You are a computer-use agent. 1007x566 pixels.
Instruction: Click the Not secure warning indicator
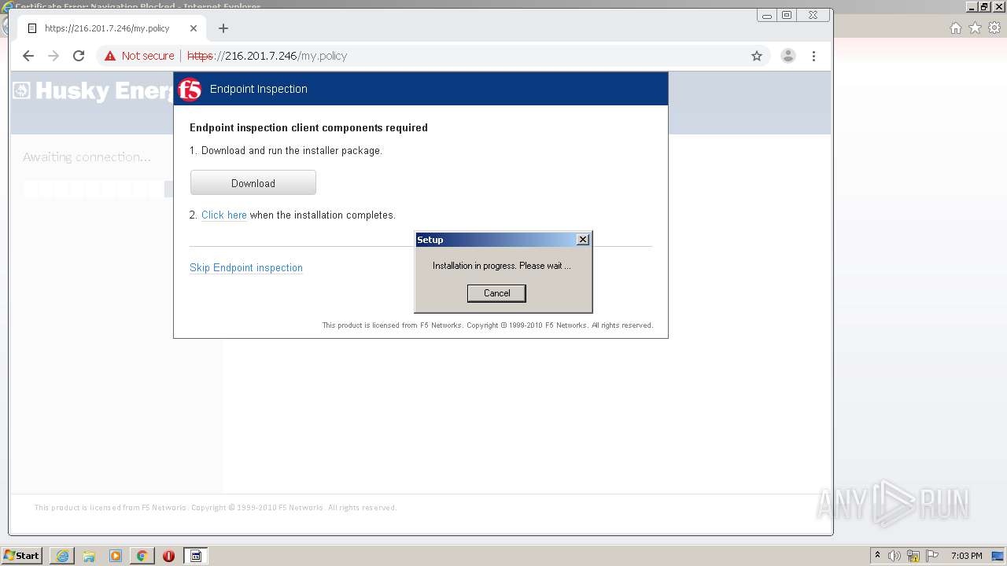(x=139, y=56)
